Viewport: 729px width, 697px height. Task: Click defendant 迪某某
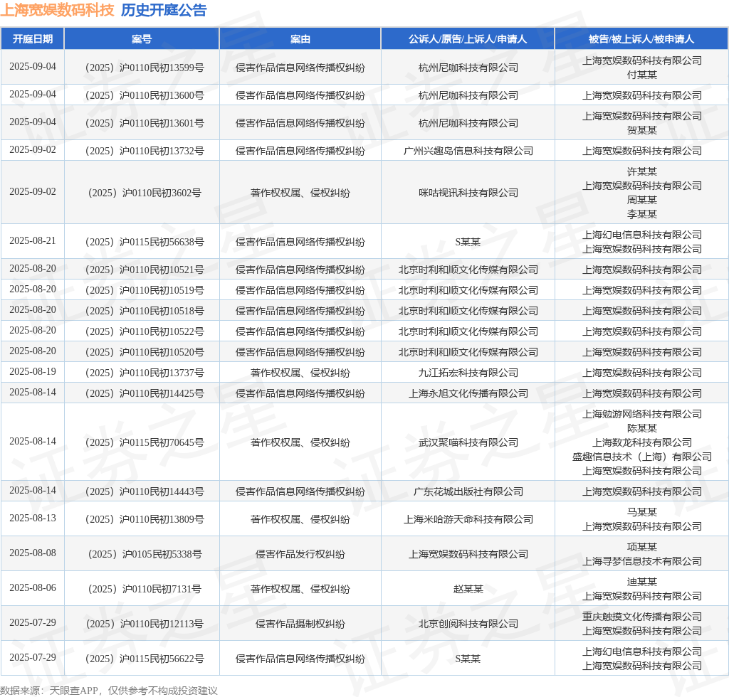pos(642,582)
